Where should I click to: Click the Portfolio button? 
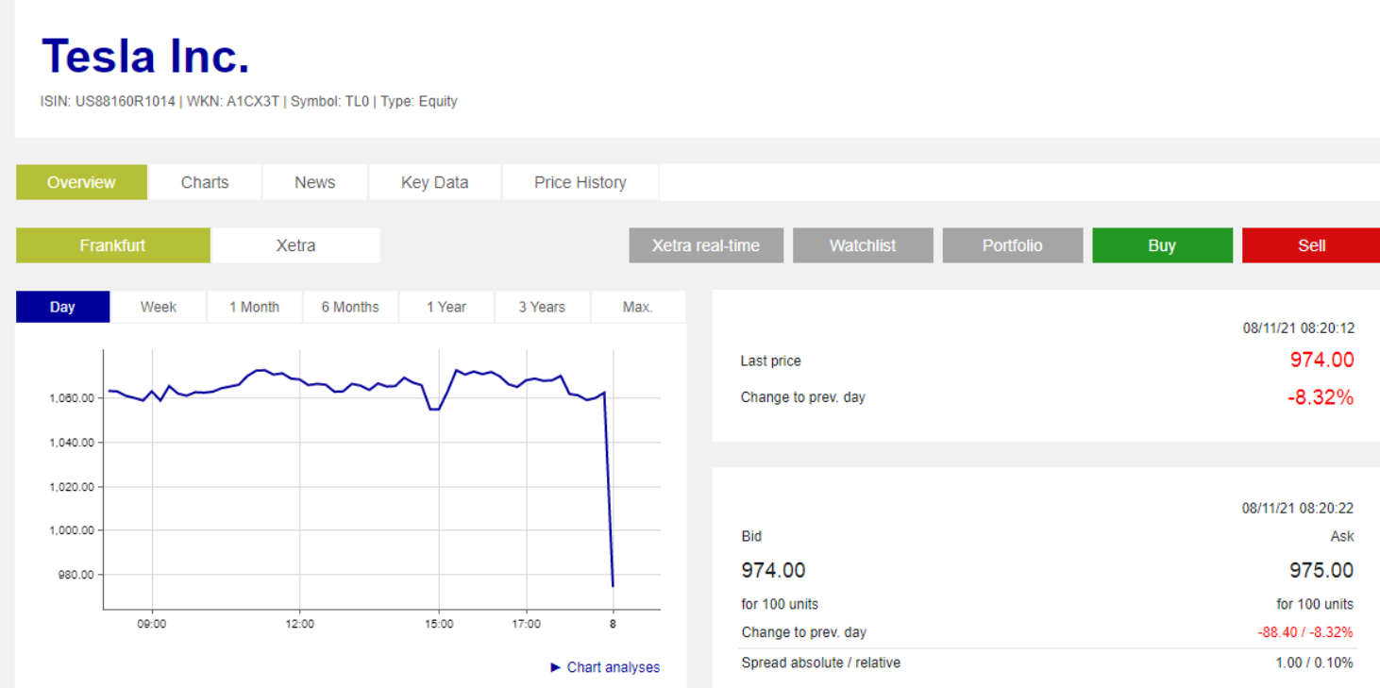click(1013, 245)
